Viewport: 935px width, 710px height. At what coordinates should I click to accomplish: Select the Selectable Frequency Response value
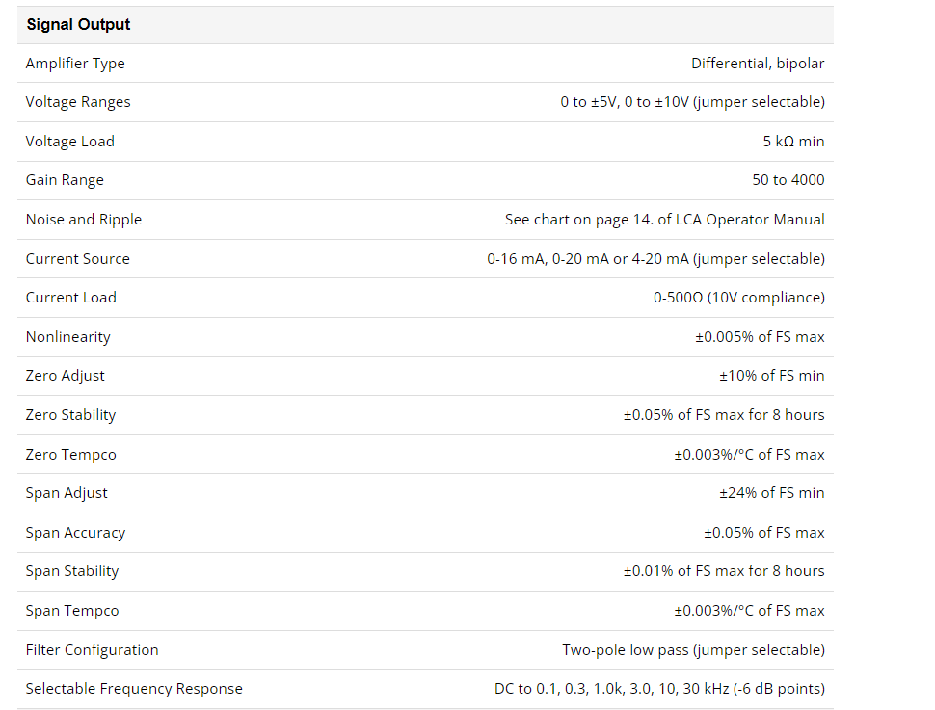659,689
